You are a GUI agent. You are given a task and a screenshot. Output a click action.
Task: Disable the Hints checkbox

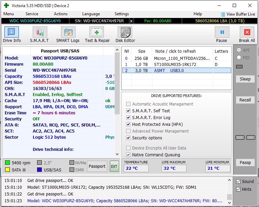238,189
